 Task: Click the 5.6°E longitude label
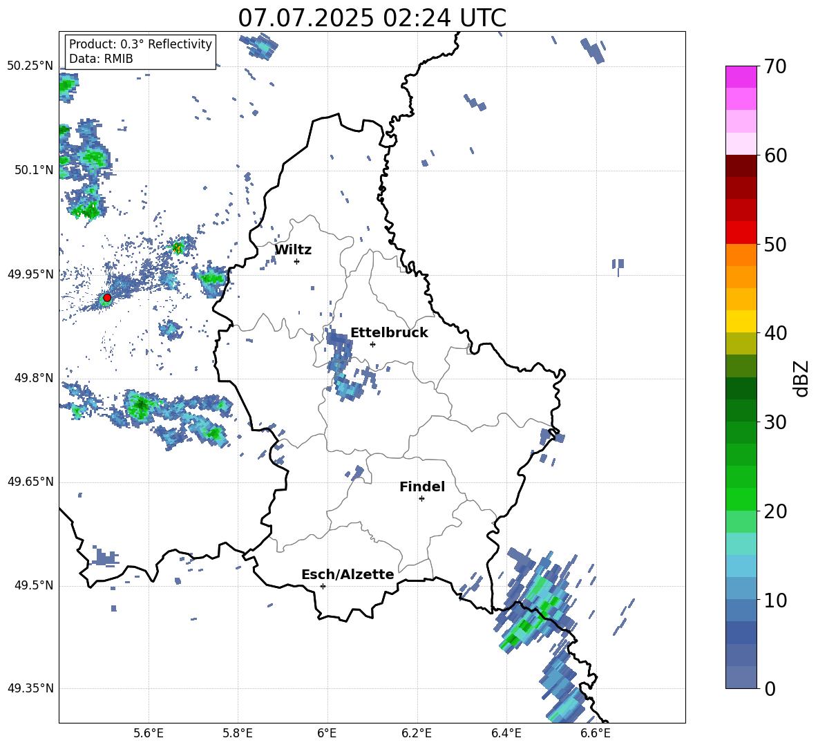[149, 733]
